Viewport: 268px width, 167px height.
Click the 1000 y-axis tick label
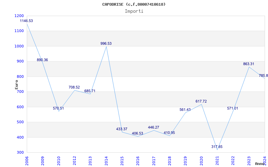[x=19, y=46]
